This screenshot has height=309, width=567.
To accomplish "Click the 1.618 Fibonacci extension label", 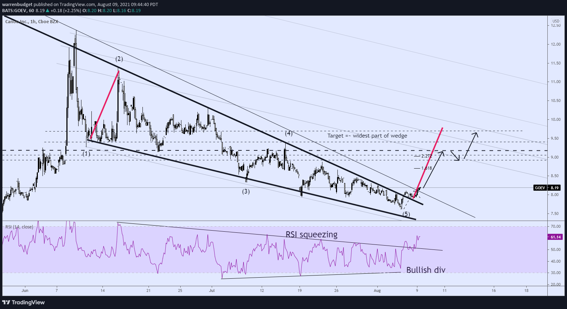I will [x=427, y=168].
